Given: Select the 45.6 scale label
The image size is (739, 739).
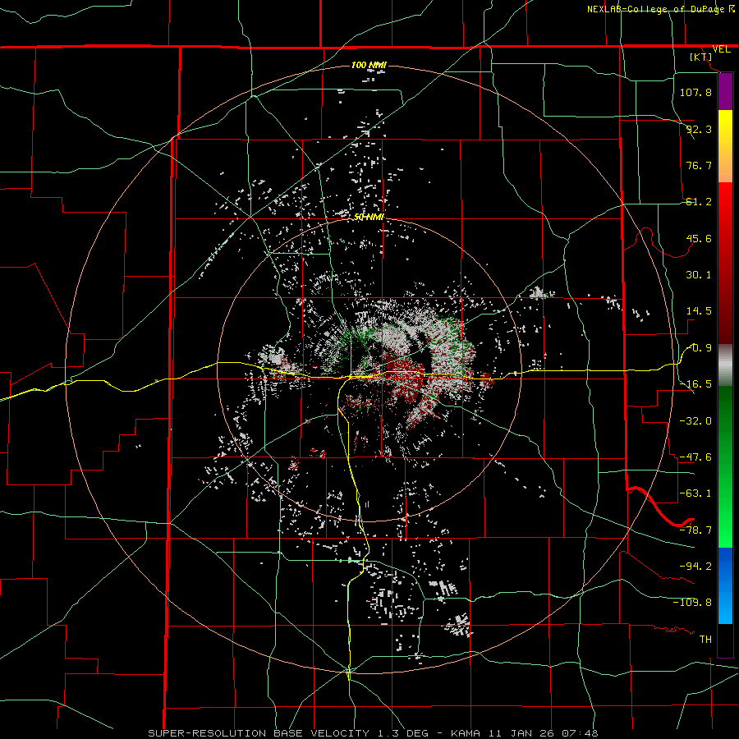Looking at the screenshot, I should pos(699,238).
